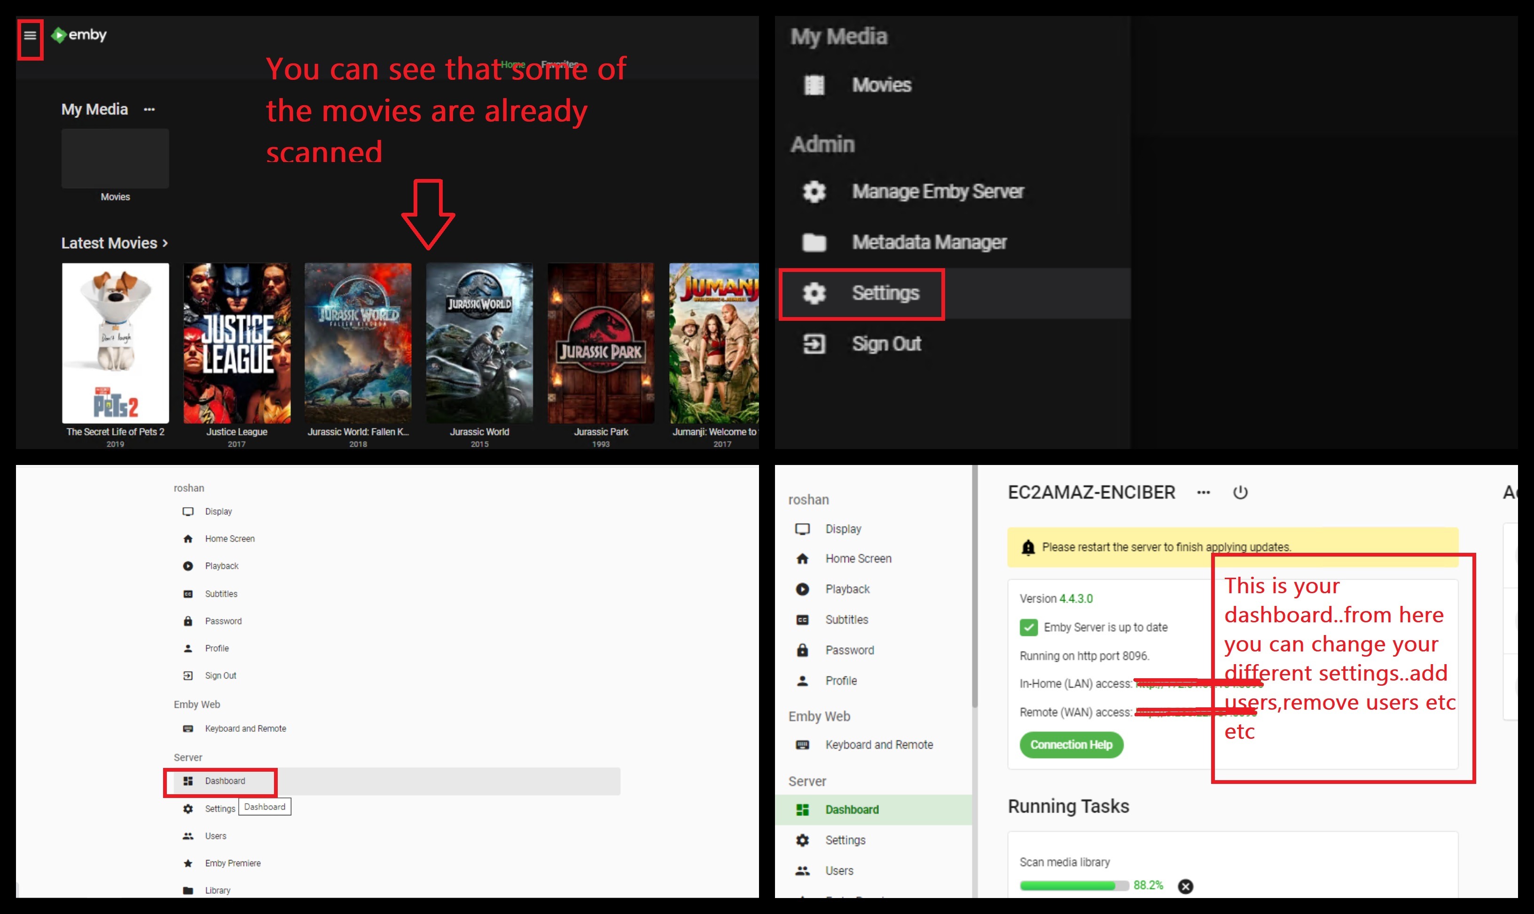
Task: Open the Jurassic Park movie poster
Action: click(600, 343)
